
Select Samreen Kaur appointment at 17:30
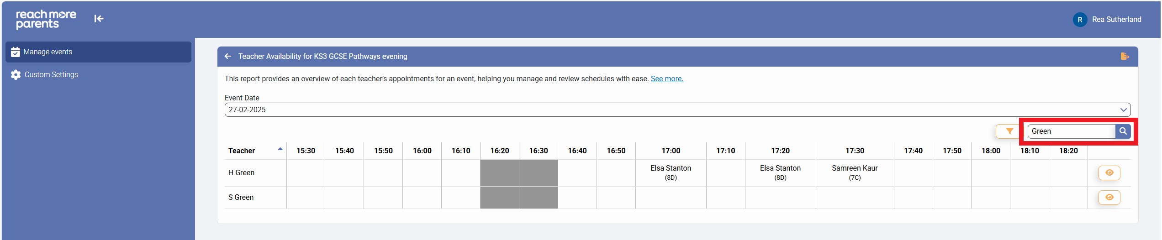855,172
